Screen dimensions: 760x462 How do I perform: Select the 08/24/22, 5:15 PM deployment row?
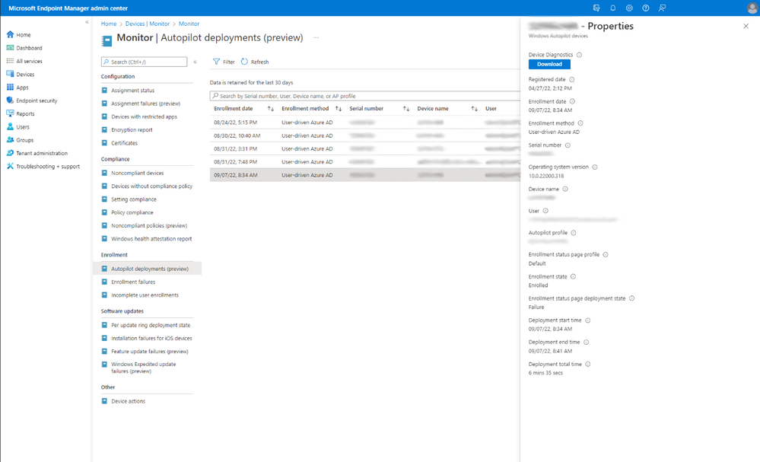click(x=365, y=123)
